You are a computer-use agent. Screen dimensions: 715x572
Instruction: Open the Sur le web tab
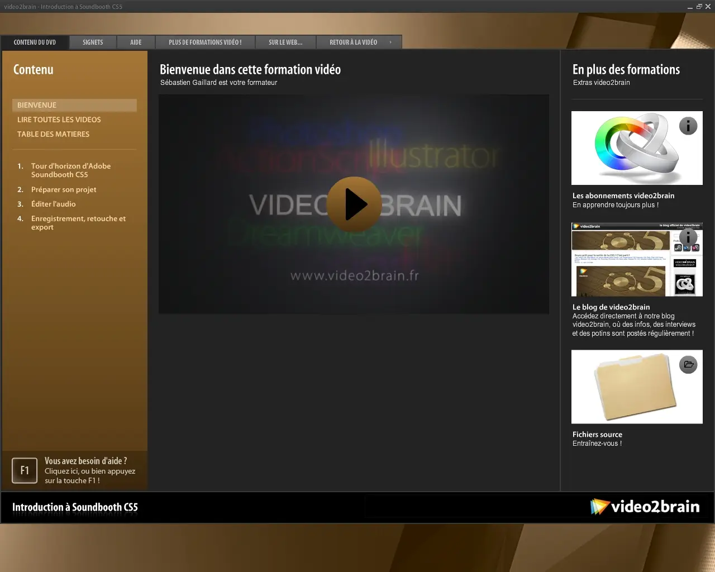[x=285, y=42]
